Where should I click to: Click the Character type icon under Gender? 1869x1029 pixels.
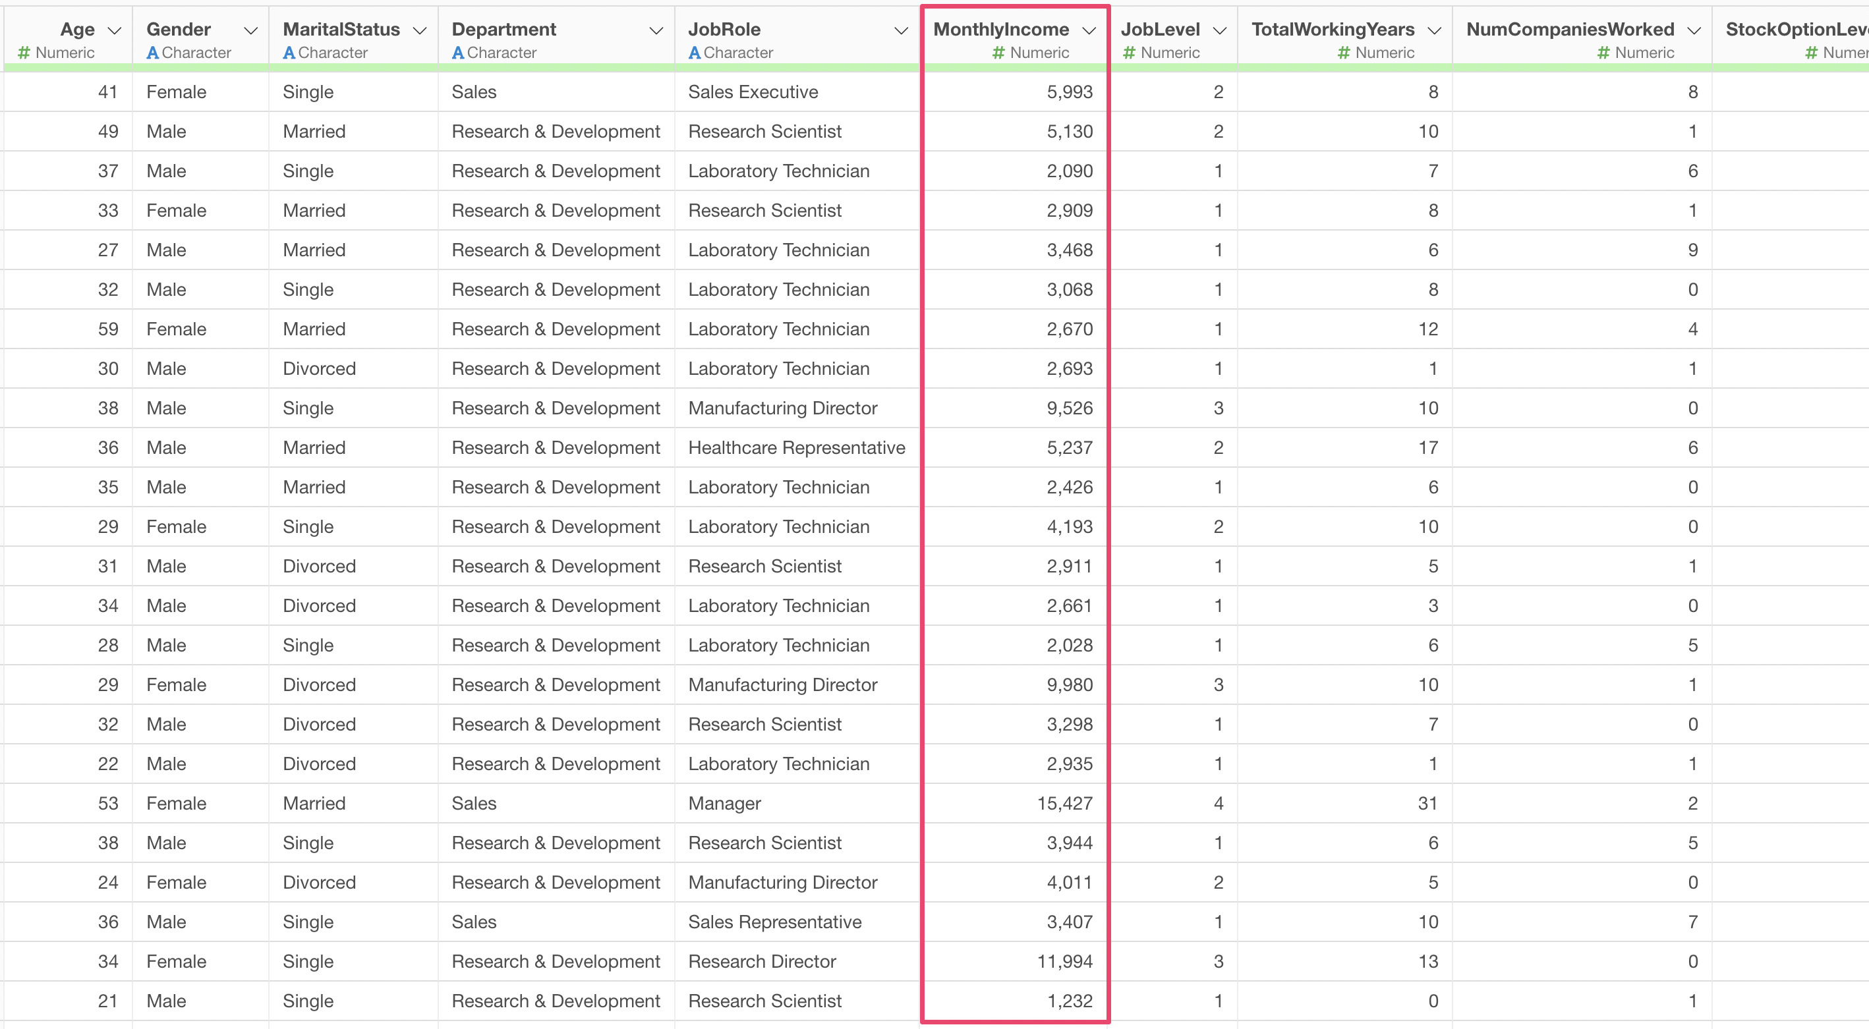152,53
